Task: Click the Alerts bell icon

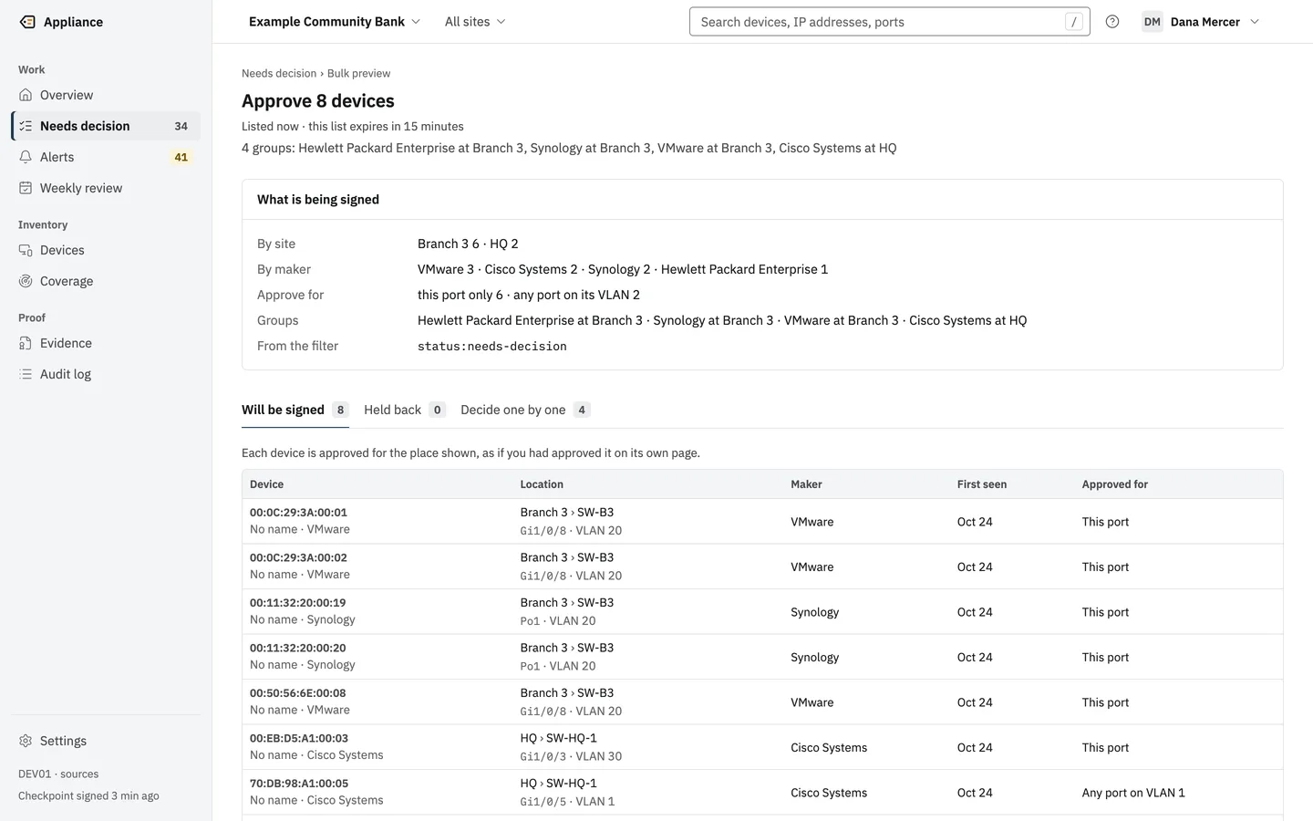Action: (x=26, y=157)
